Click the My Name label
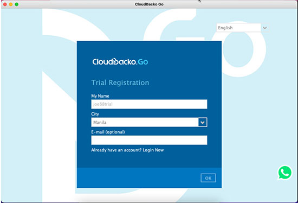 (x=100, y=96)
